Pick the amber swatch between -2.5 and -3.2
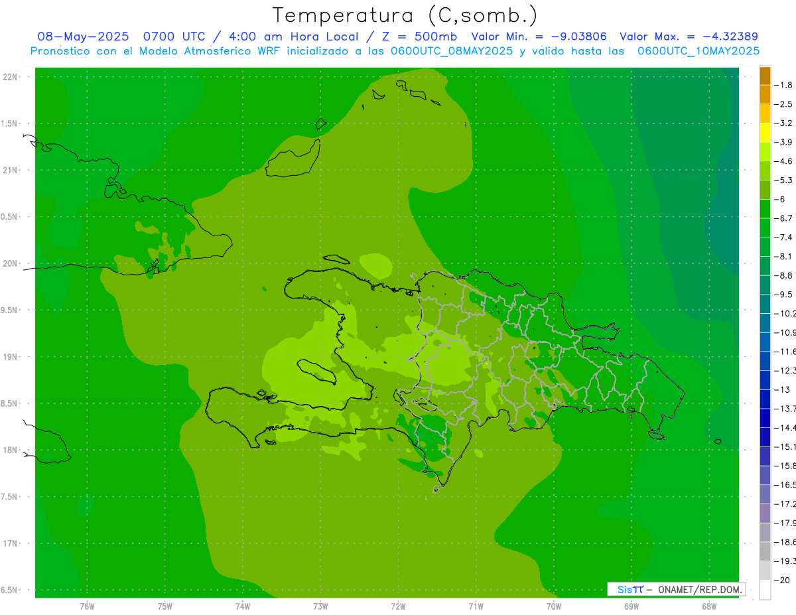 pyautogui.click(x=765, y=113)
